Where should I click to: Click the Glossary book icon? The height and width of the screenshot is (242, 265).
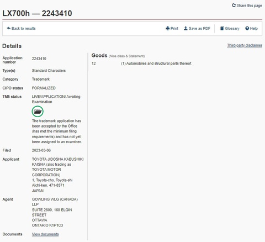click(x=222, y=28)
